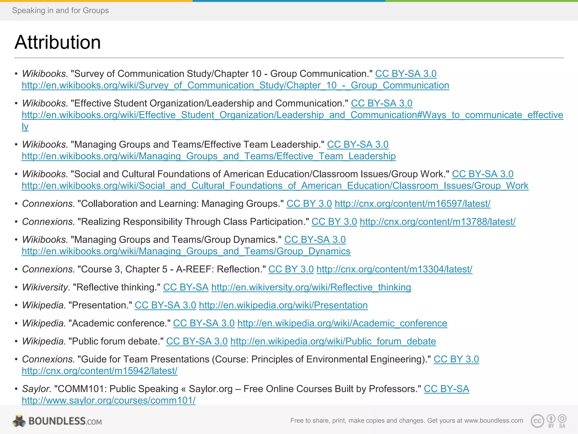Open the Survey of Communication Study wikibooks URL
The image size is (578, 434).
point(235,85)
